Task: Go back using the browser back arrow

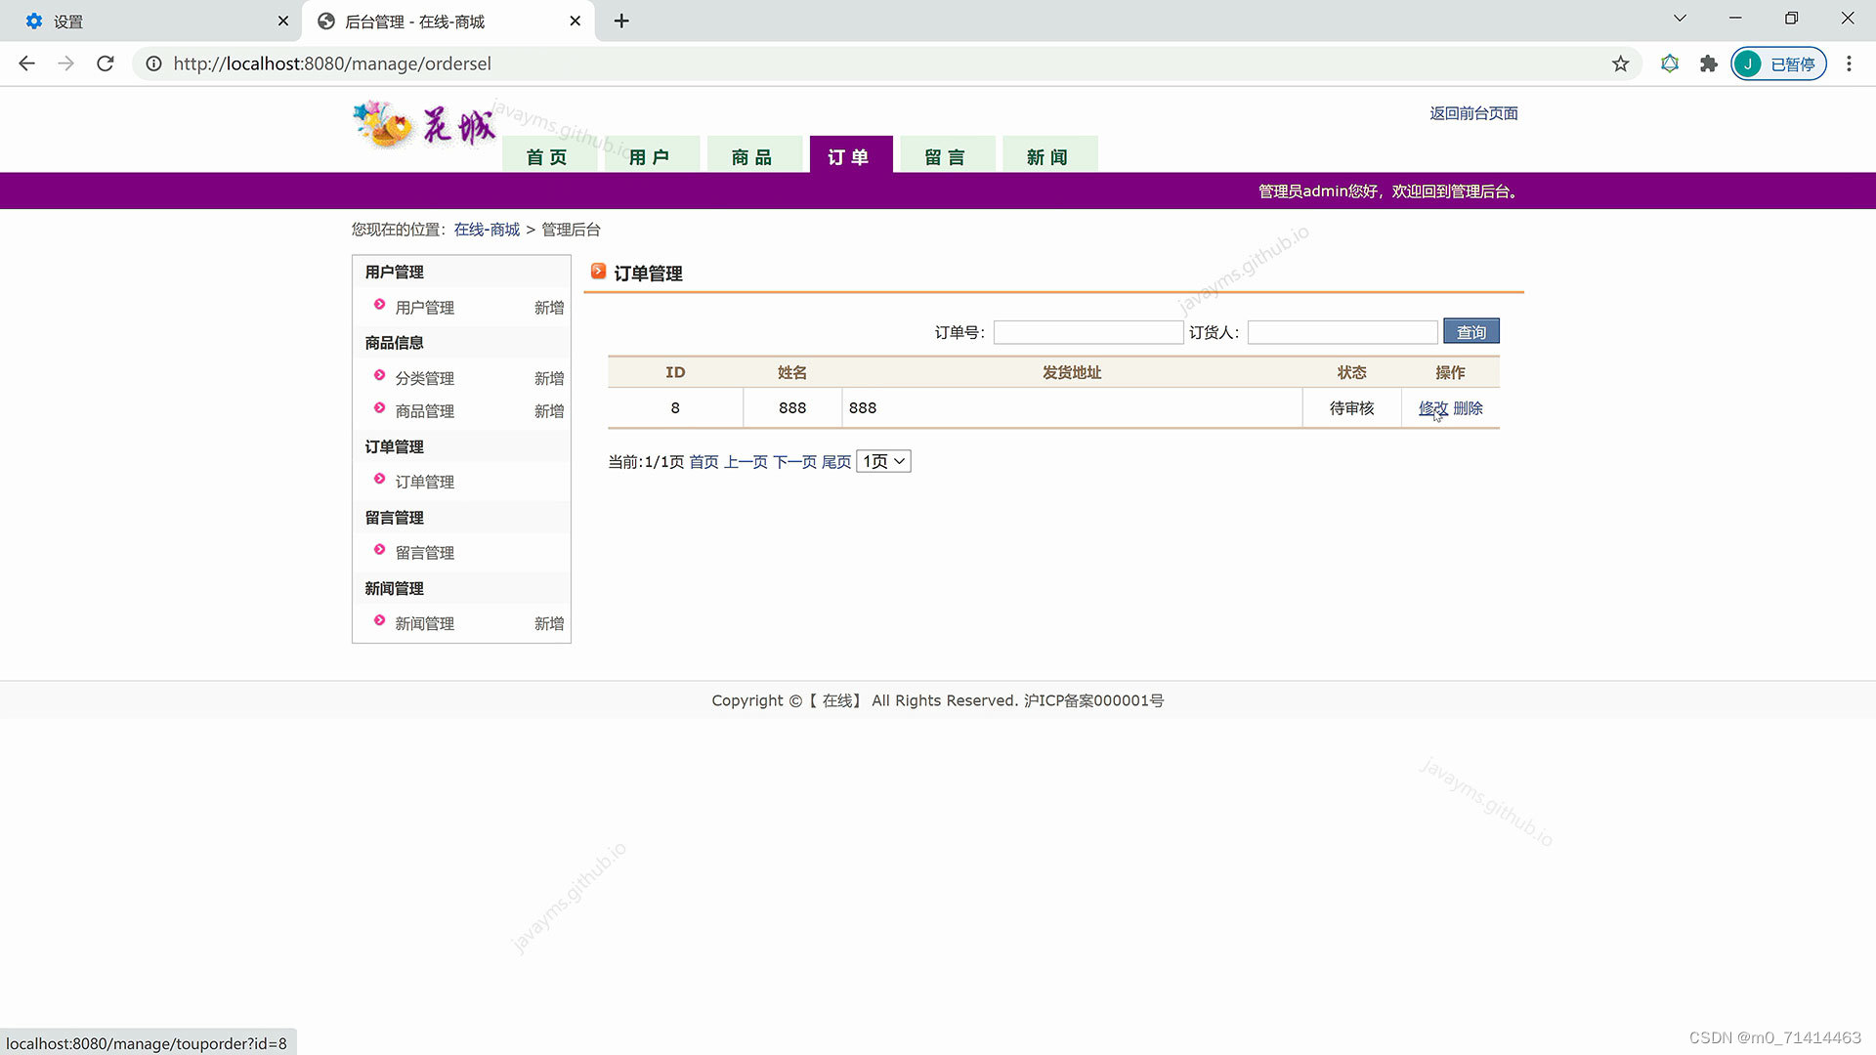Action: [26, 63]
